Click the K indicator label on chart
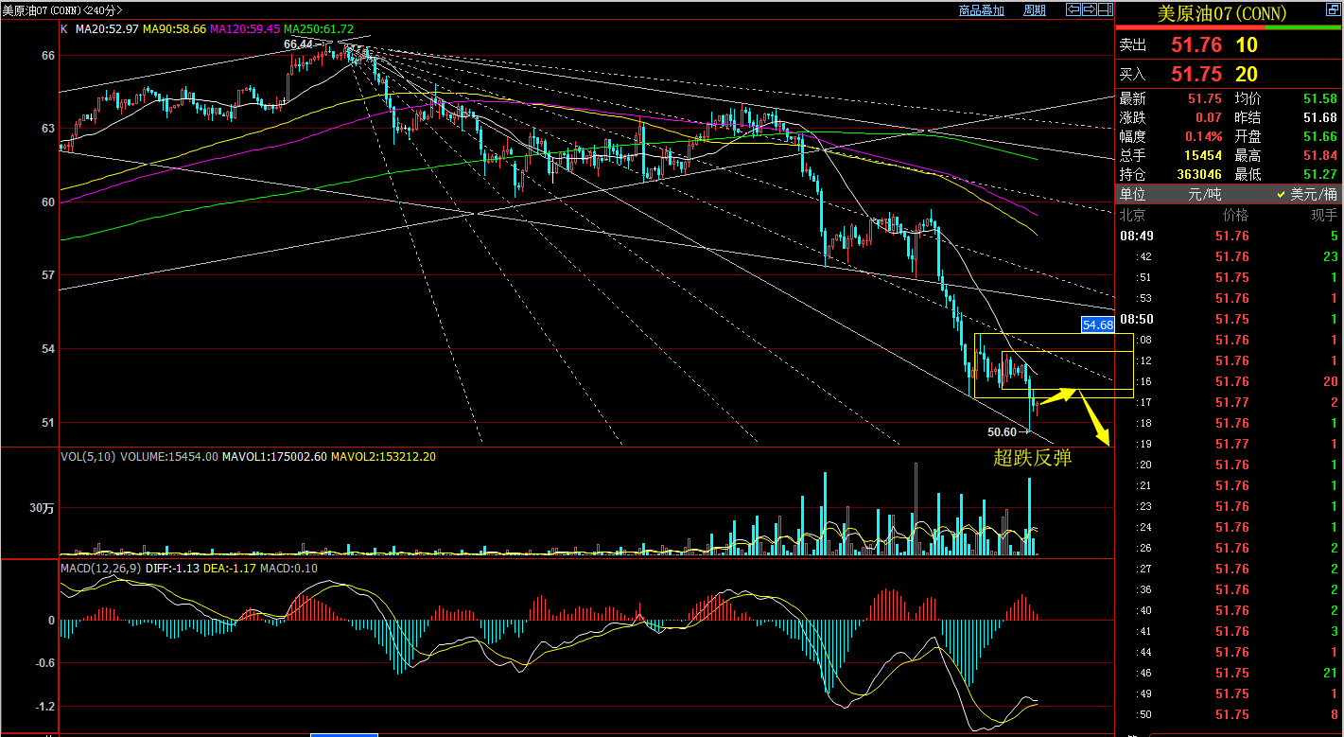The height and width of the screenshot is (737, 1344). click(63, 29)
